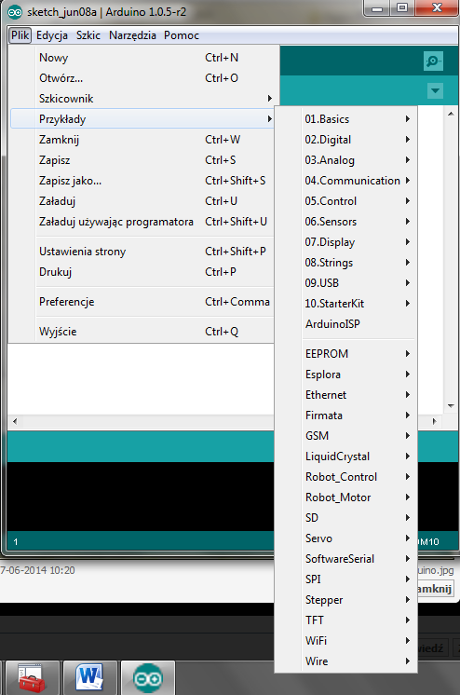This screenshot has height=695, width=460.
Task: Open Servo library examples
Action: (345, 538)
